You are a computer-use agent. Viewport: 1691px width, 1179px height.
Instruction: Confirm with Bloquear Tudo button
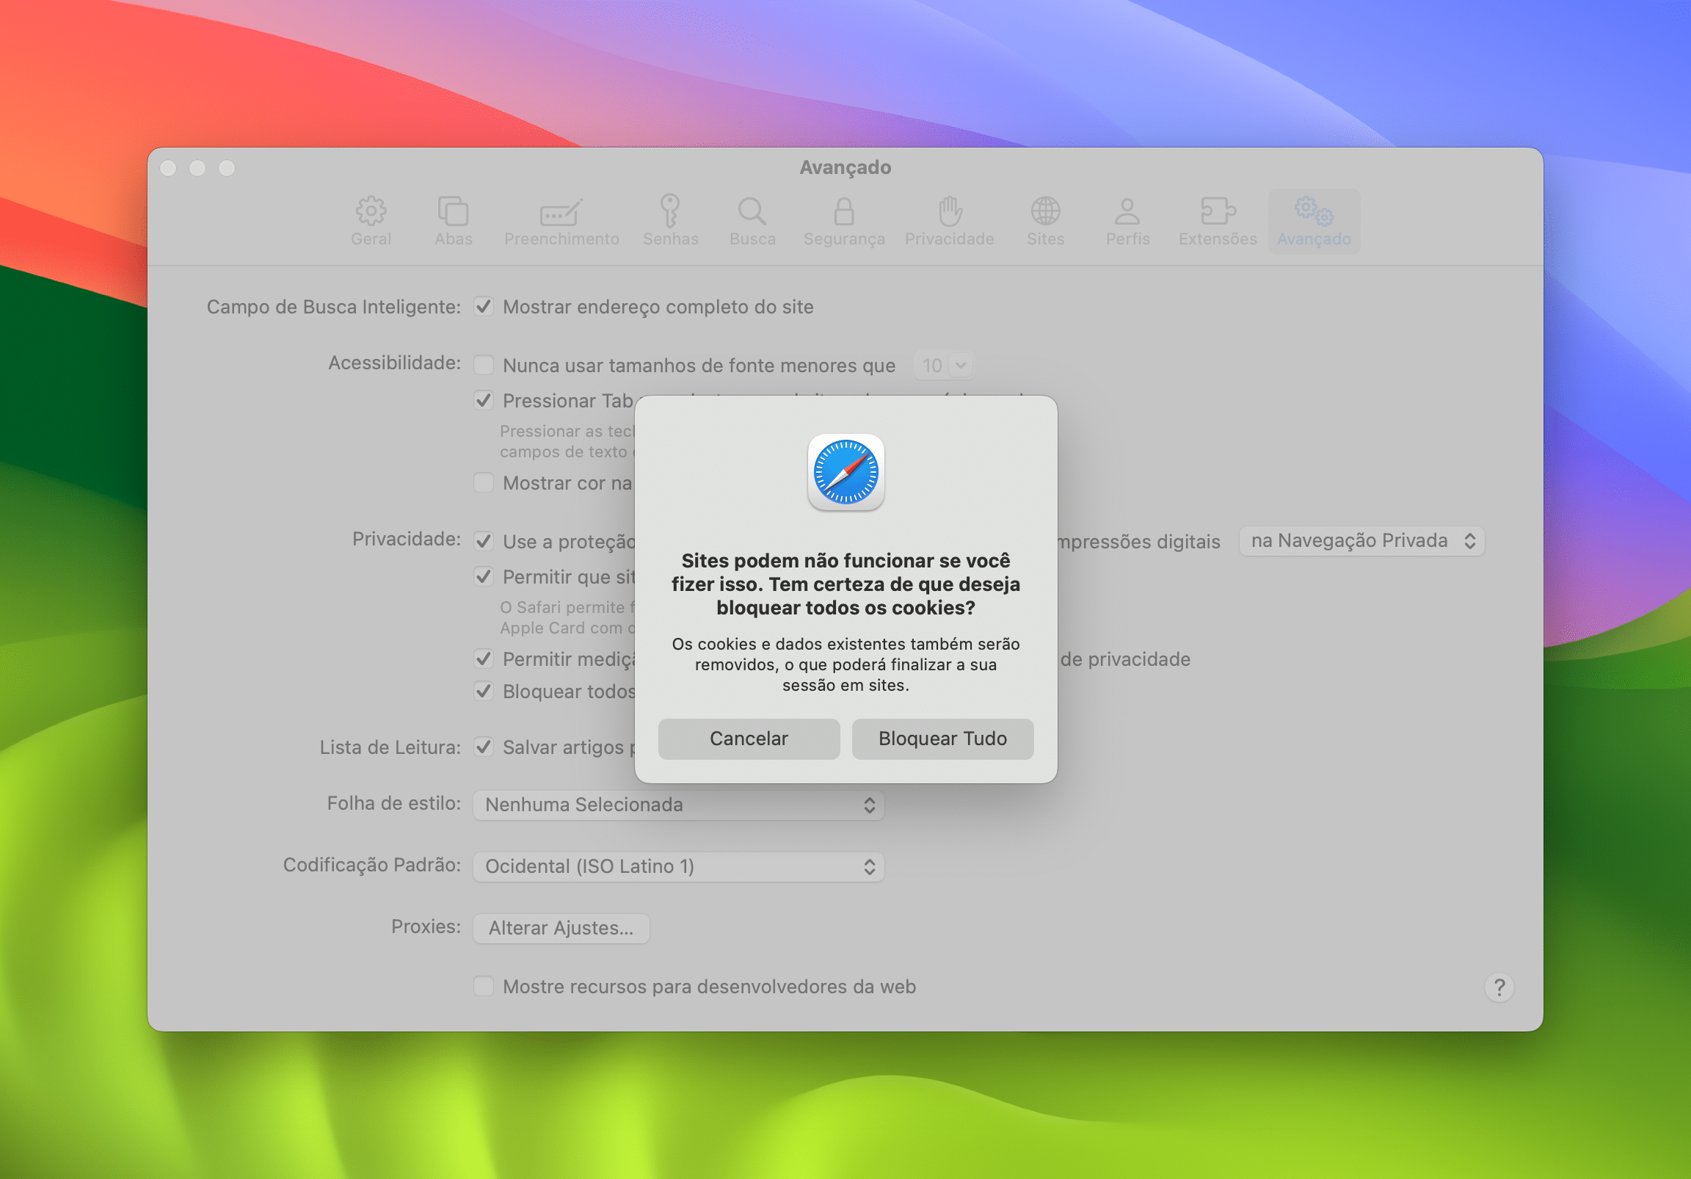pyautogui.click(x=942, y=739)
